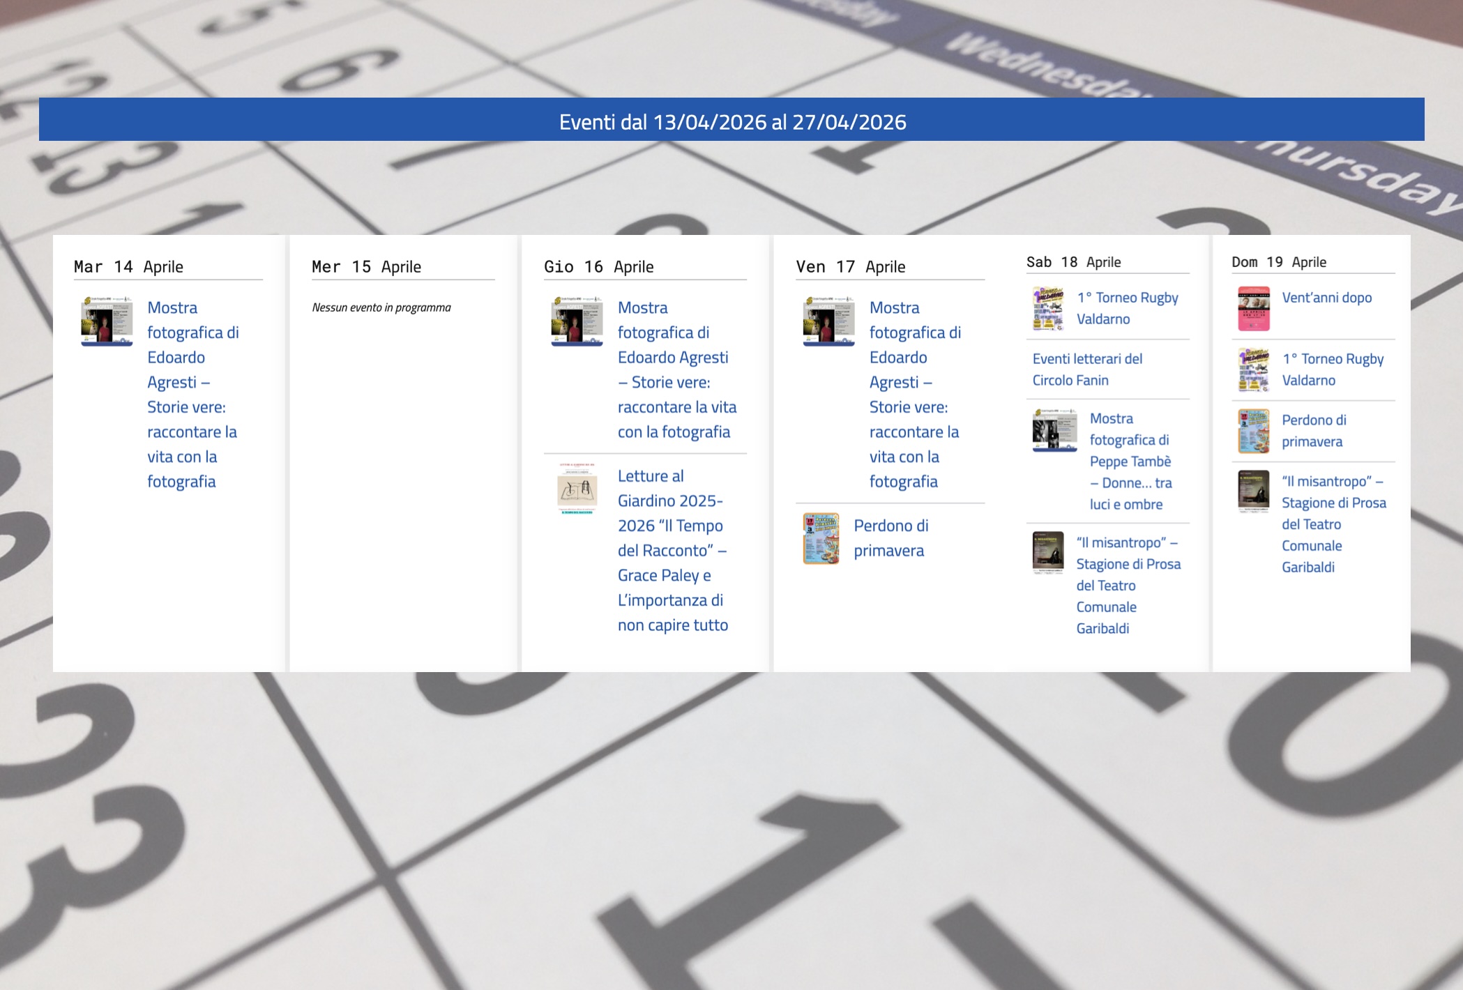Image resolution: width=1463 pixels, height=990 pixels.
Task: Open Saturday's Il misantropo poster thumbnail
Action: coord(1047,552)
